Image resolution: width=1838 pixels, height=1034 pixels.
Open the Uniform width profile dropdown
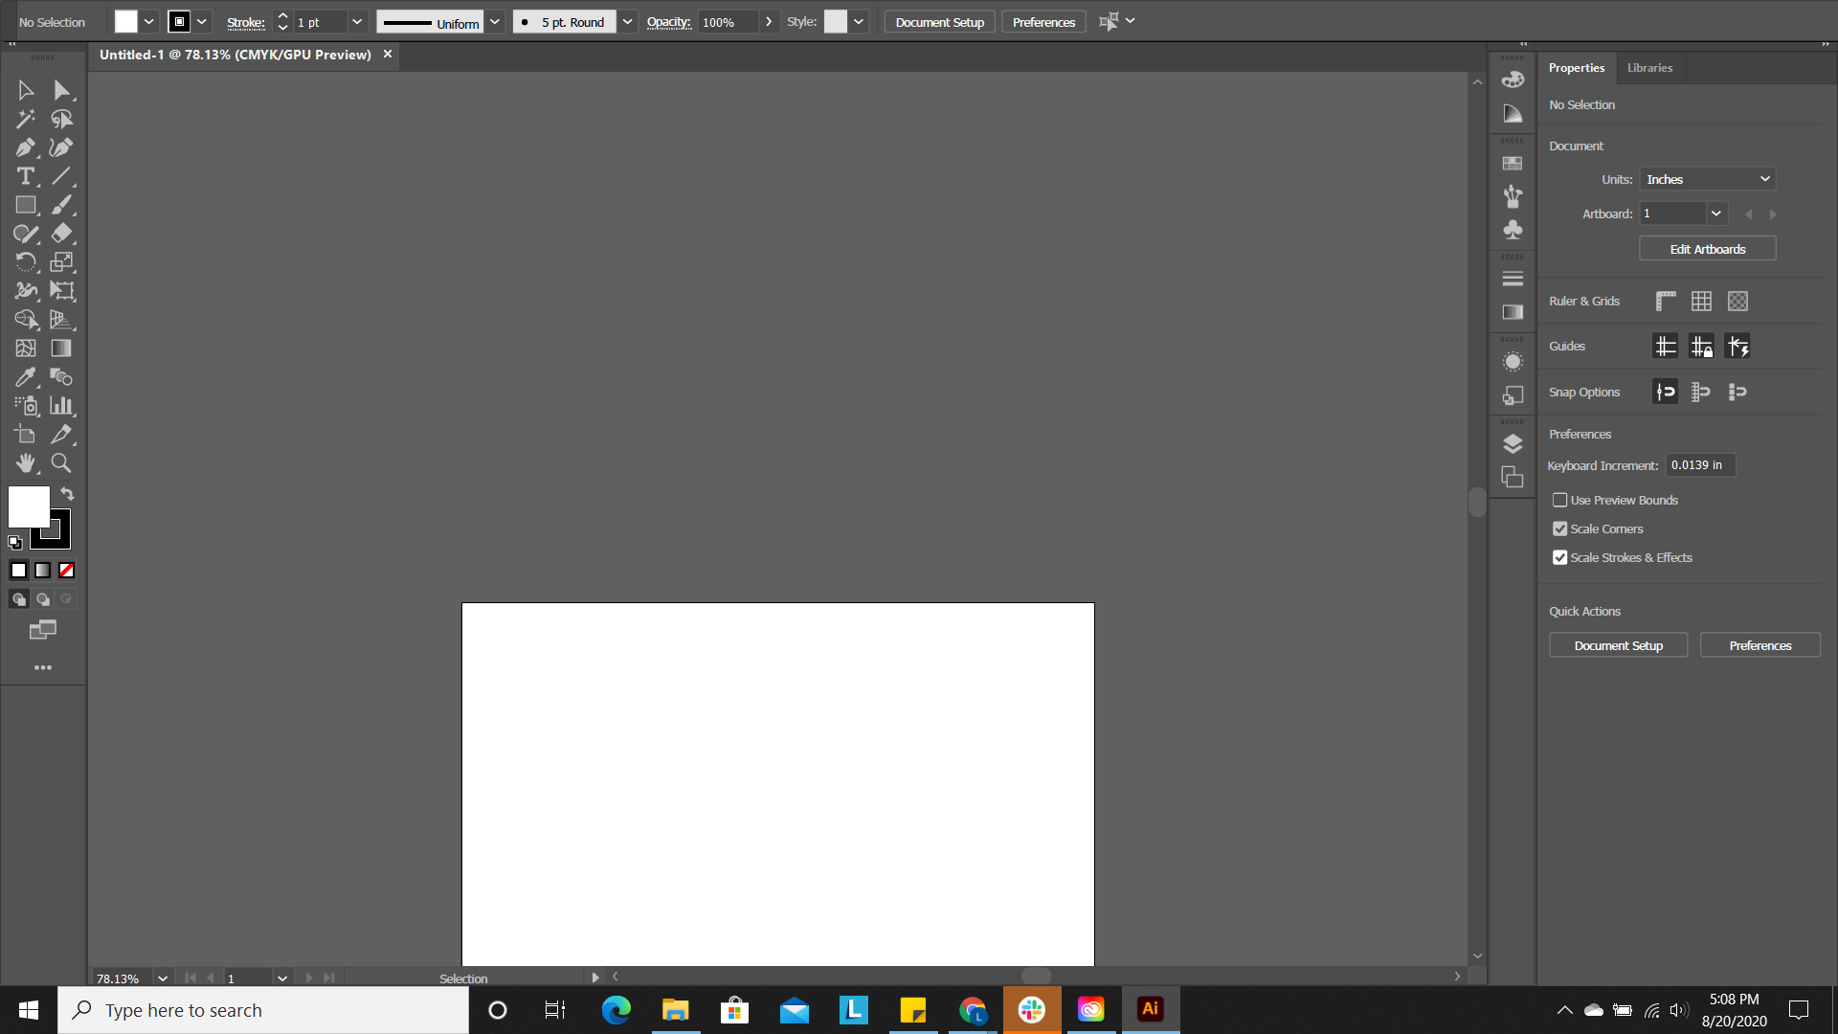click(495, 21)
